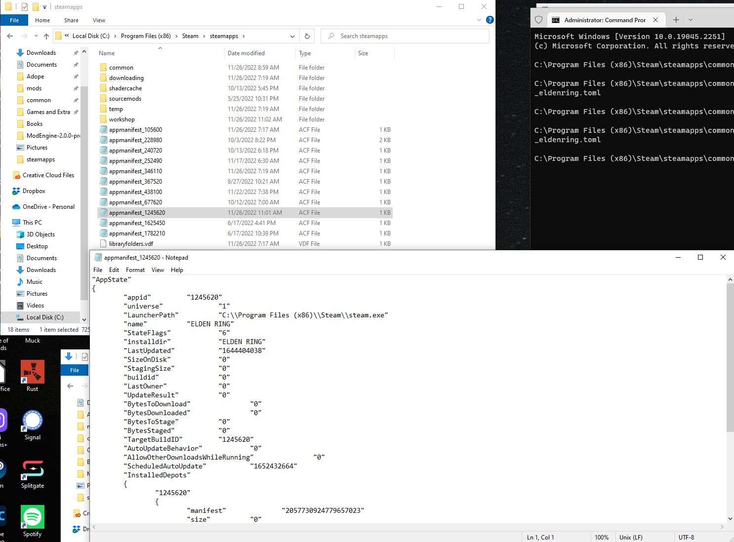Open Downloads in Quick access

coord(41,53)
